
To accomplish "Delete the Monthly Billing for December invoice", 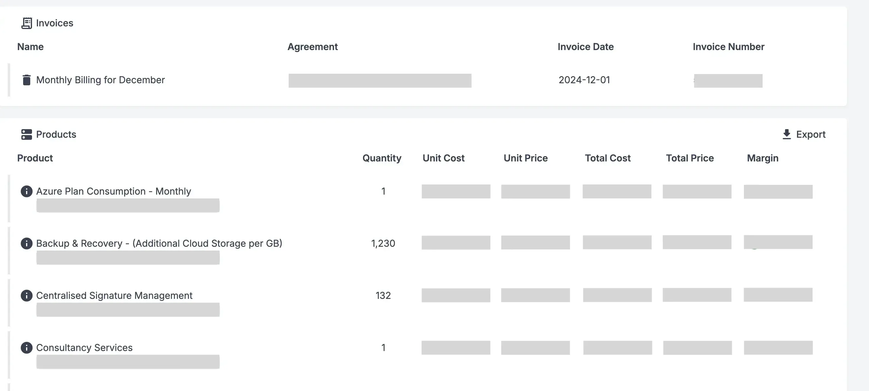I will [26, 80].
